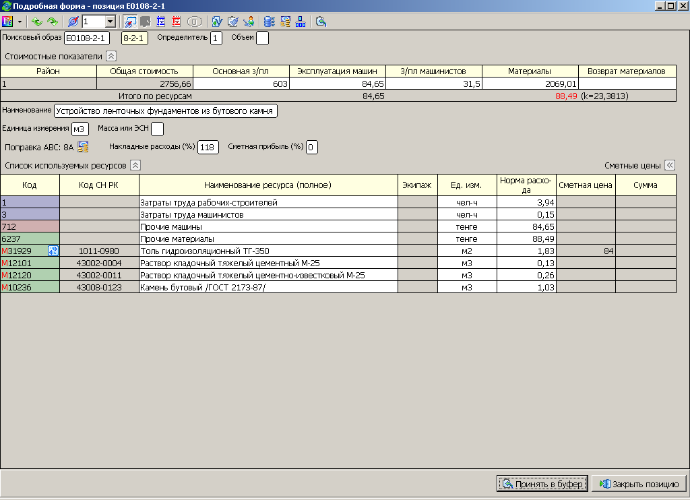Collapse the Стоимостные показатели section
690x500 pixels.
tap(111, 56)
